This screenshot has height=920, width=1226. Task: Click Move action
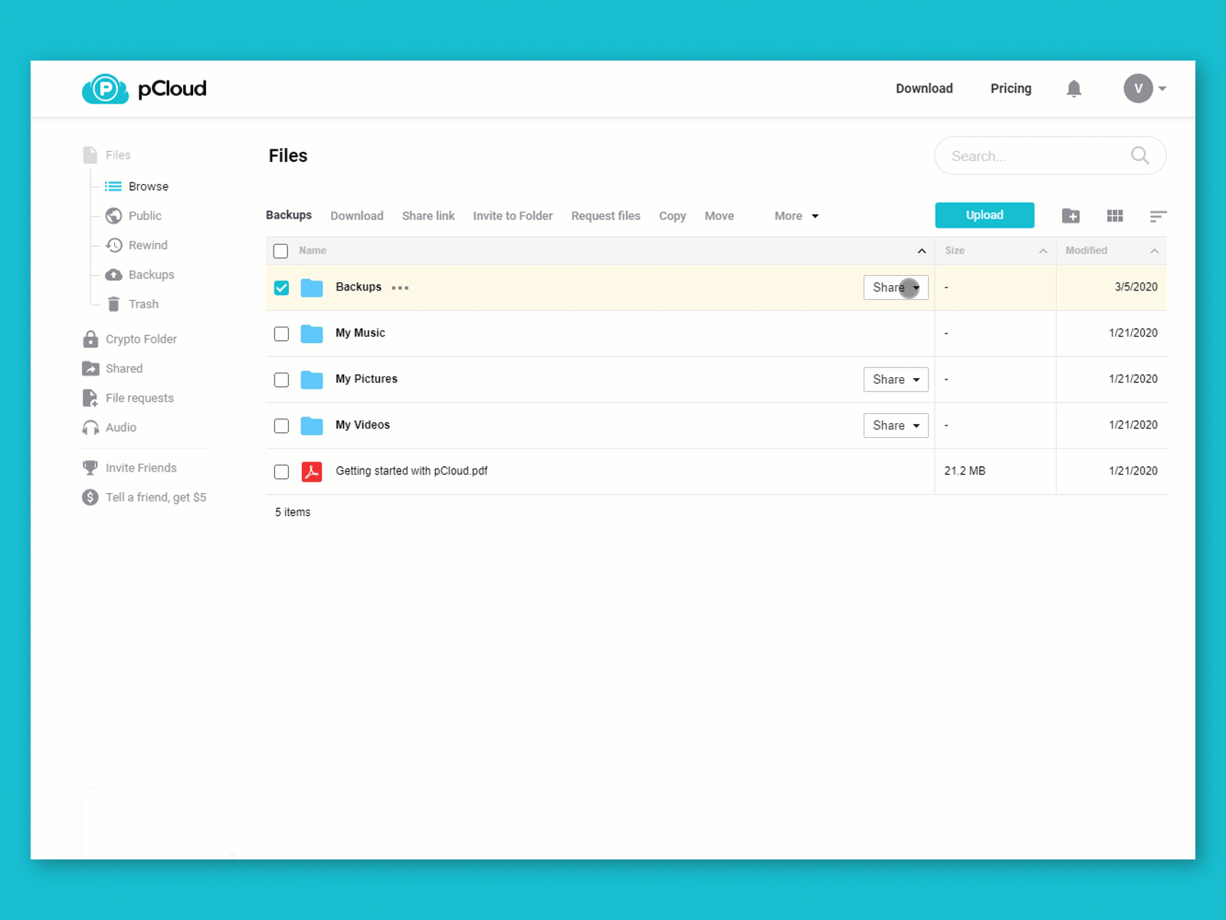pyautogui.click(x=720, y=216)
